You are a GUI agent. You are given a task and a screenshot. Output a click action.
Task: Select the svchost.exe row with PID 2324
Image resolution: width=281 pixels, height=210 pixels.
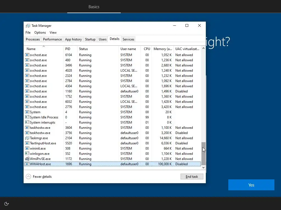(x=113, y=76)
